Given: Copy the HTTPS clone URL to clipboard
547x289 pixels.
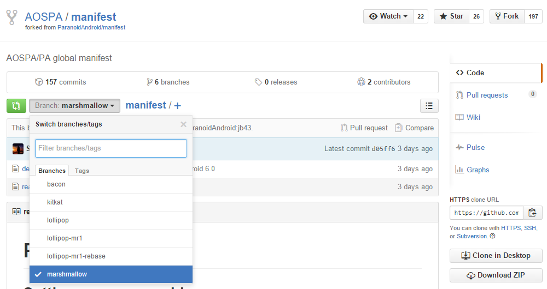Looking at the screenshot, I should (532, 213).
